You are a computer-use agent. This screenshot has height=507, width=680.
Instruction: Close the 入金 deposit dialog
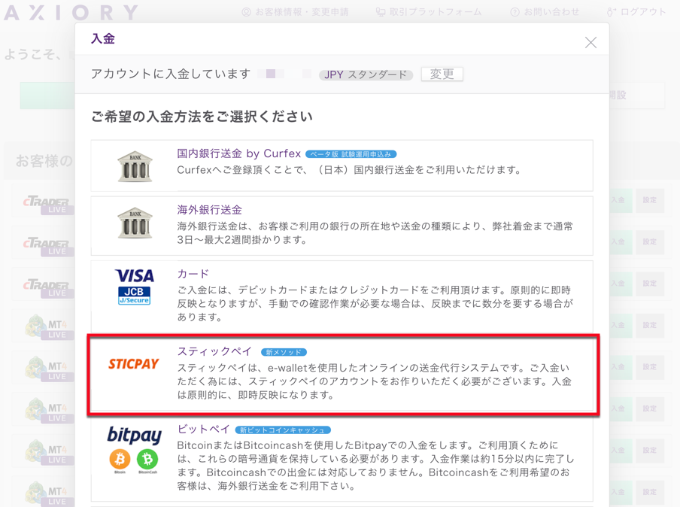click(590, 42)
